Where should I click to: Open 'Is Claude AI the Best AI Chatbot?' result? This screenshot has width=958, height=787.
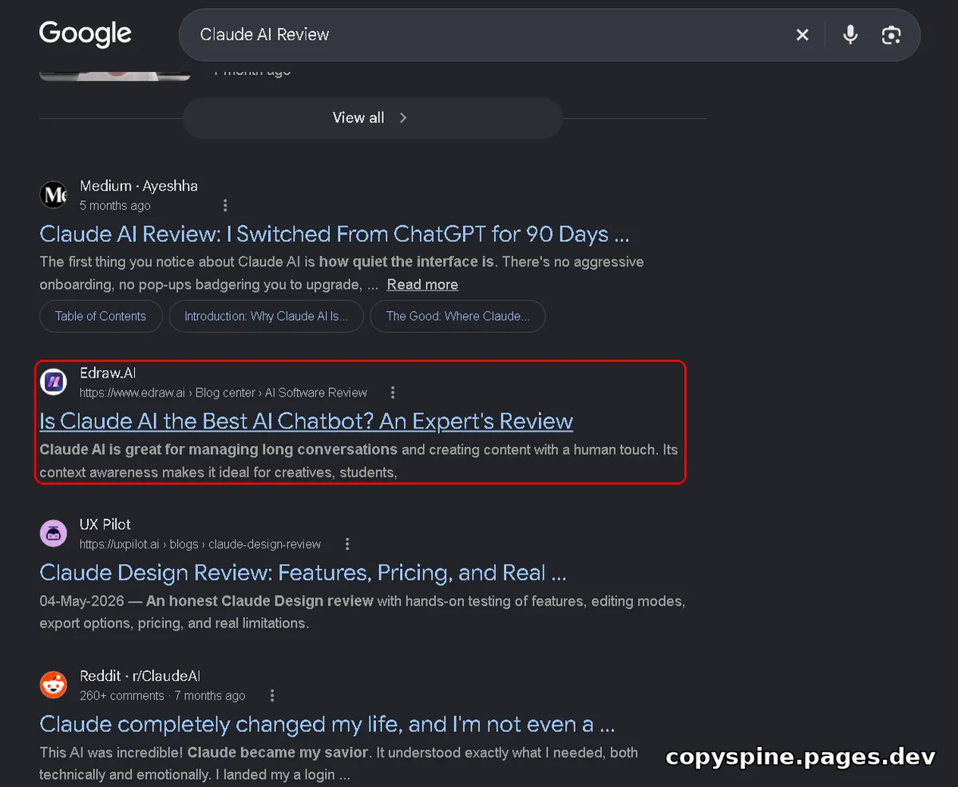click(x=307, y=421)
